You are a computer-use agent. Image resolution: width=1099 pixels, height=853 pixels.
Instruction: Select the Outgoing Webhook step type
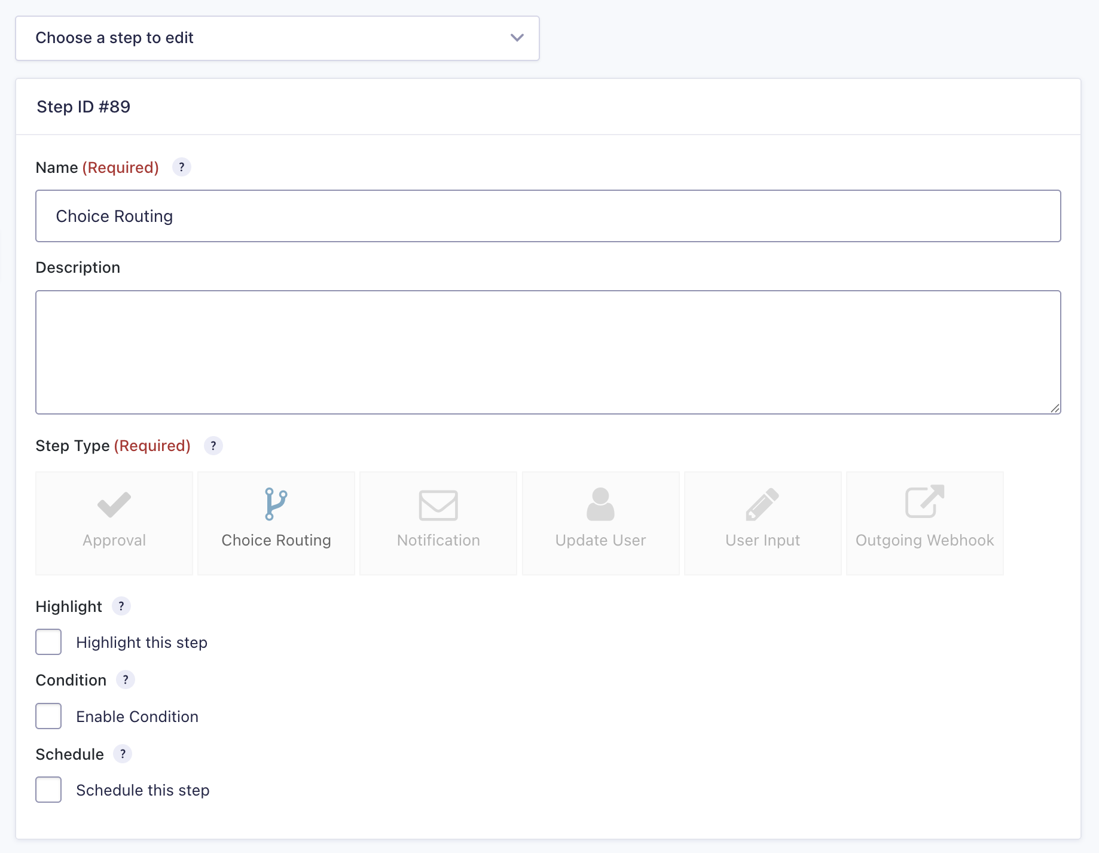pos(925,523)
